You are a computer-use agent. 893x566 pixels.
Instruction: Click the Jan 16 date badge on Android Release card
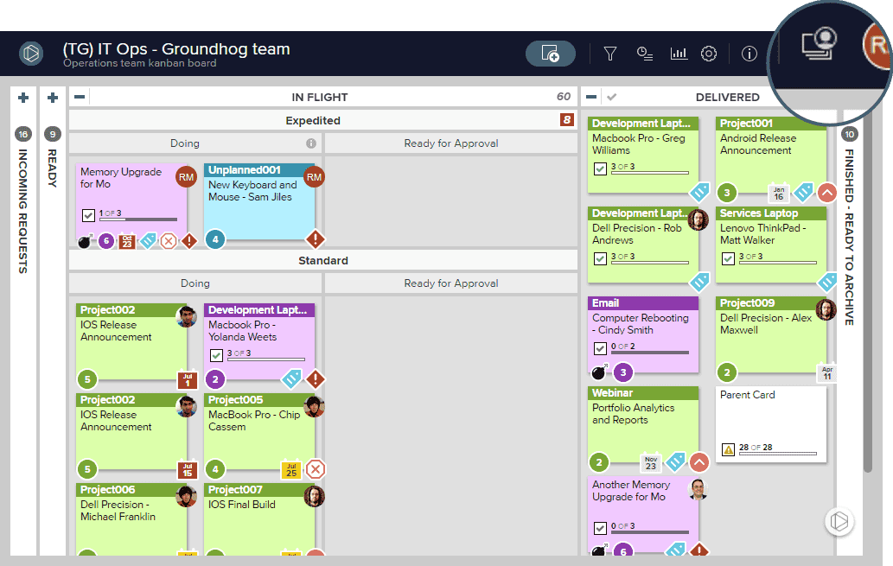pos(779,194)
